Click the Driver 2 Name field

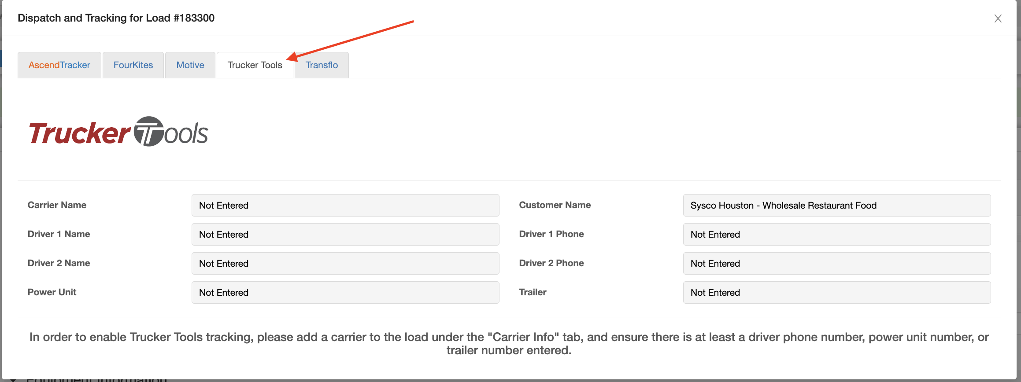(x=345, y=264)
